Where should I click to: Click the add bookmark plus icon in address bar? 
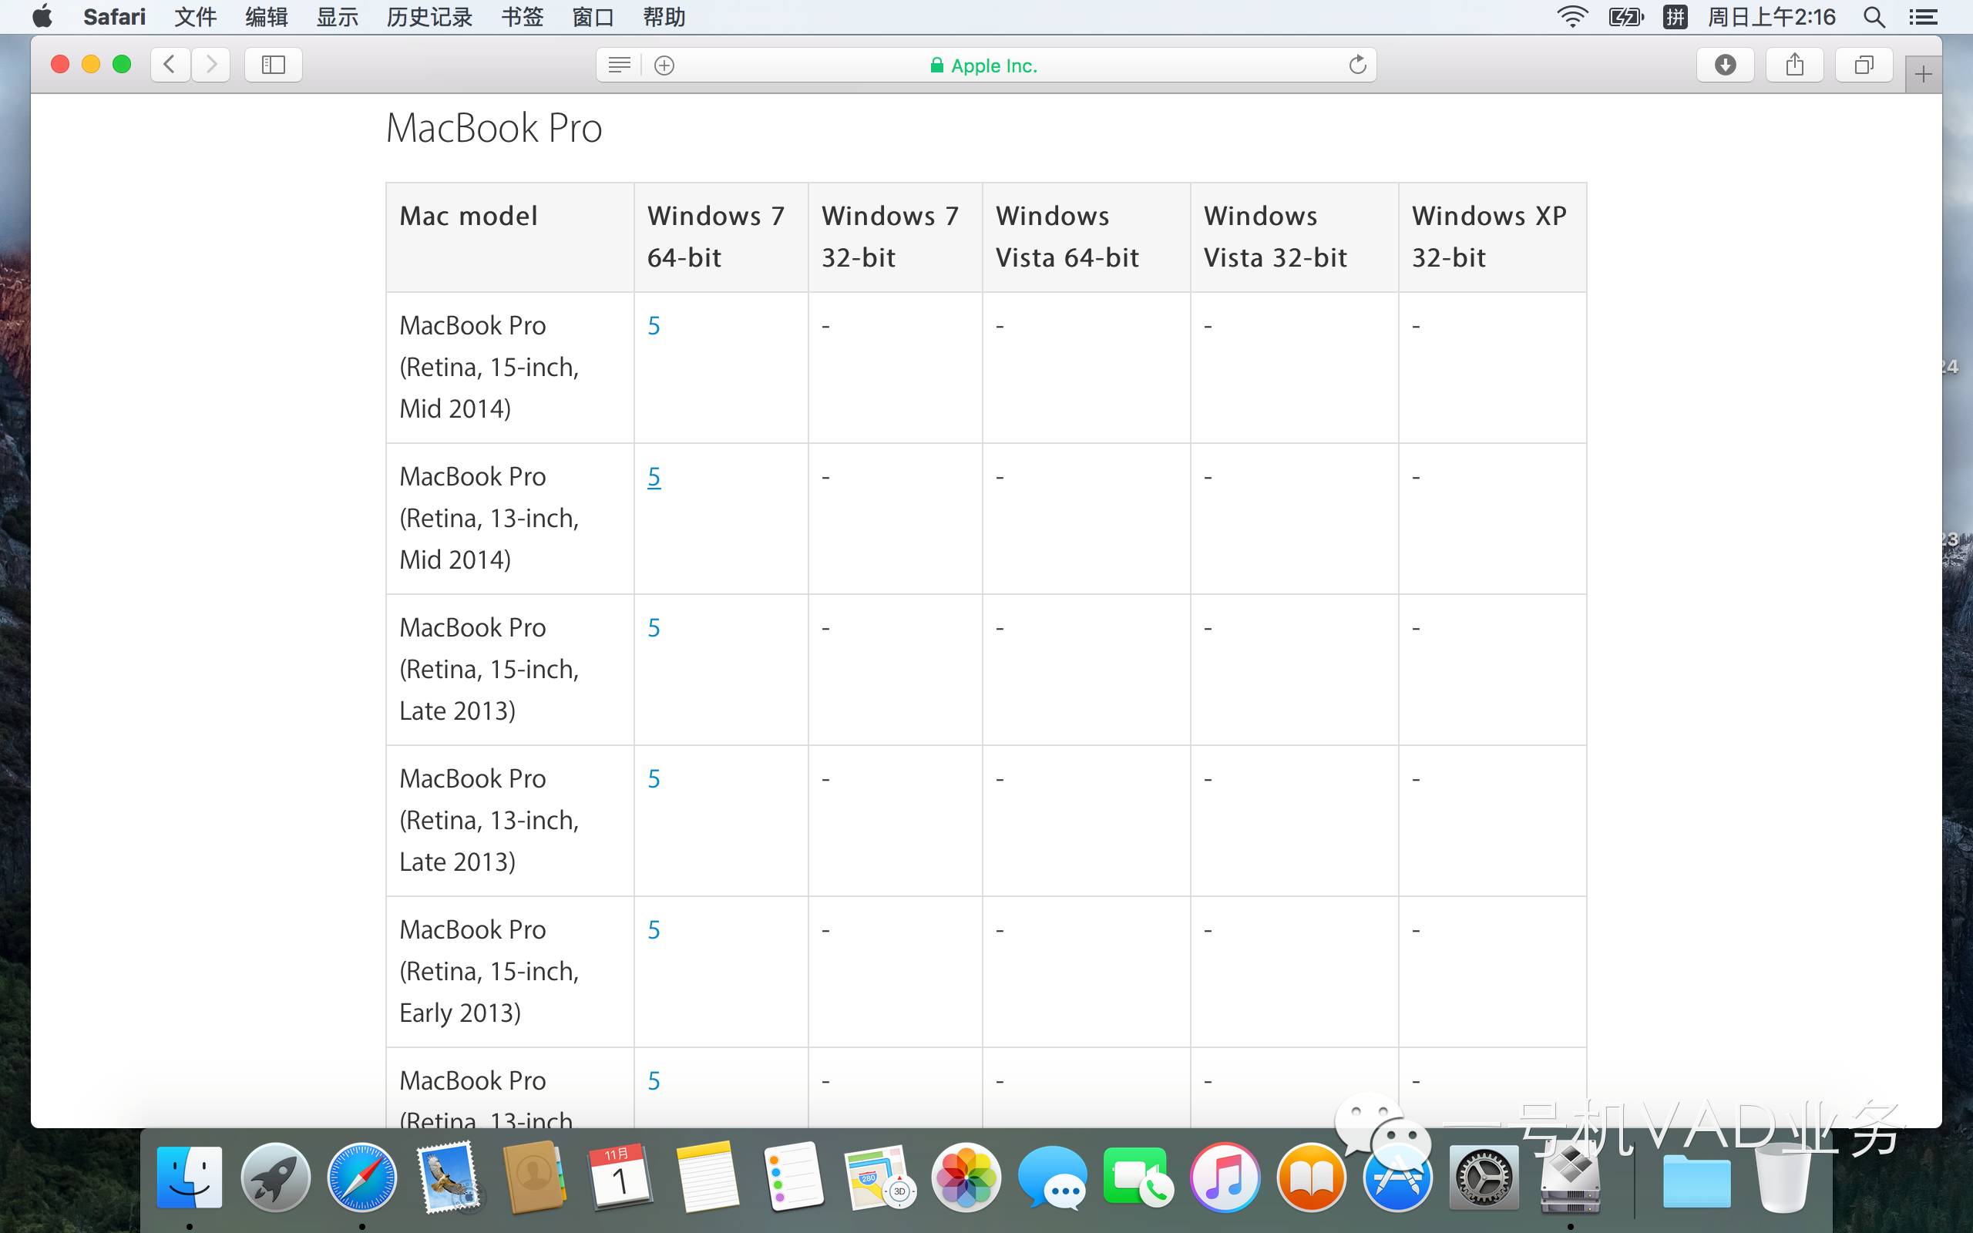tap(664, 66)
